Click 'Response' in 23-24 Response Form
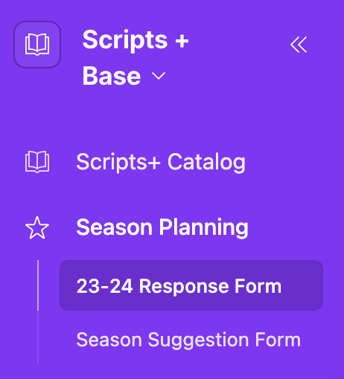Image resolution: width=344 pixels, height=379 pixels. point(184,286)
